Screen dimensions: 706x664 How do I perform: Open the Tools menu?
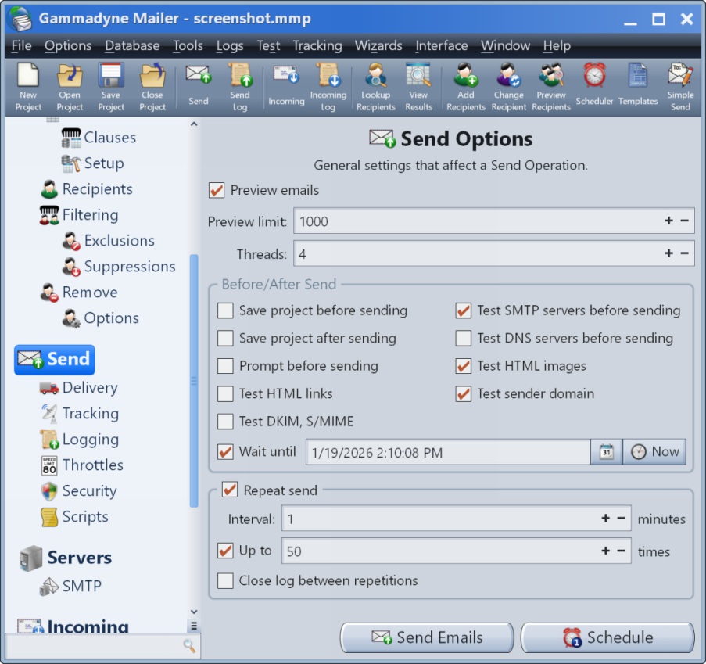(188, 45)
